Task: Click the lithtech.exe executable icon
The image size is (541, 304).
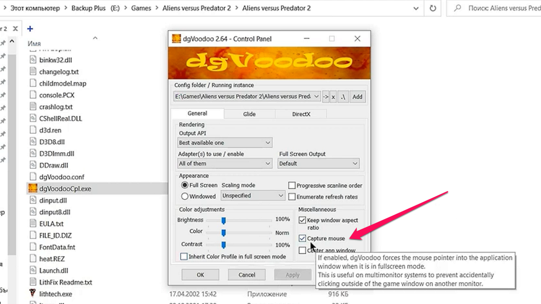Action: (x=33, y=294)
